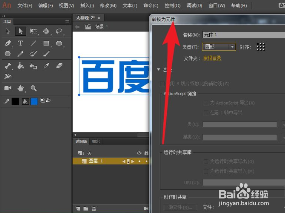Choose the Line tool
Image resolution: width=285 pixels, height=213 pixels.
[34, 43]
